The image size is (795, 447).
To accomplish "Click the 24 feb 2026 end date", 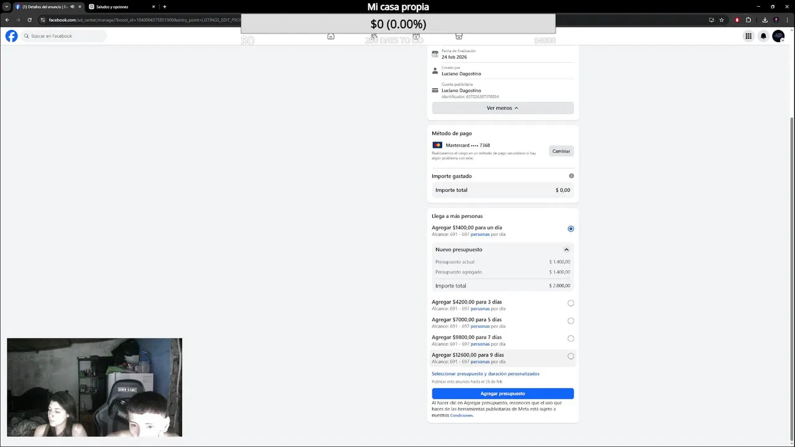I will [454, 57].
